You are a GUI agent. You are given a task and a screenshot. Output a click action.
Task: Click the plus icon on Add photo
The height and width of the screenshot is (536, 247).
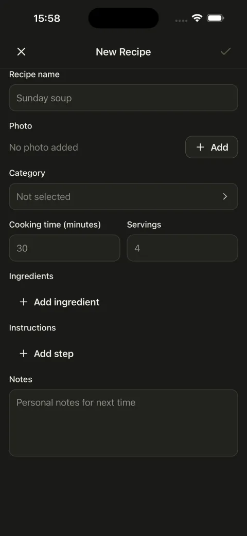point(200,147)
